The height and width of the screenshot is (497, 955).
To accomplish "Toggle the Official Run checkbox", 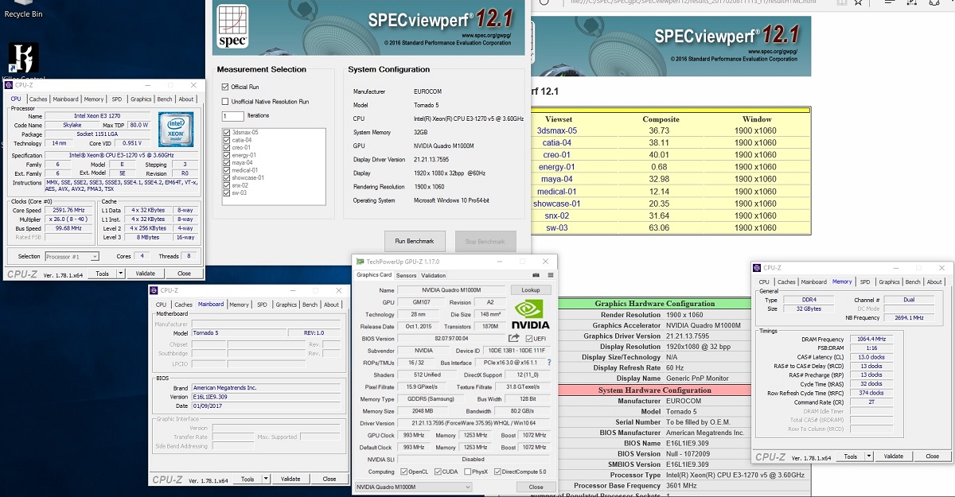I will click(x=225, y=87).
